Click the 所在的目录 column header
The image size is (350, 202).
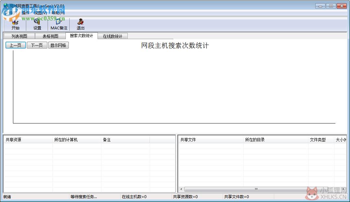coord(276,140)
